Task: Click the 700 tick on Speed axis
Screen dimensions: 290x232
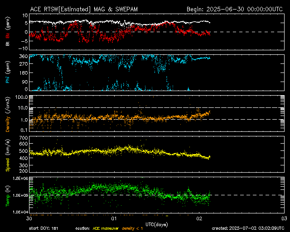Action: (x=24, y=138)
